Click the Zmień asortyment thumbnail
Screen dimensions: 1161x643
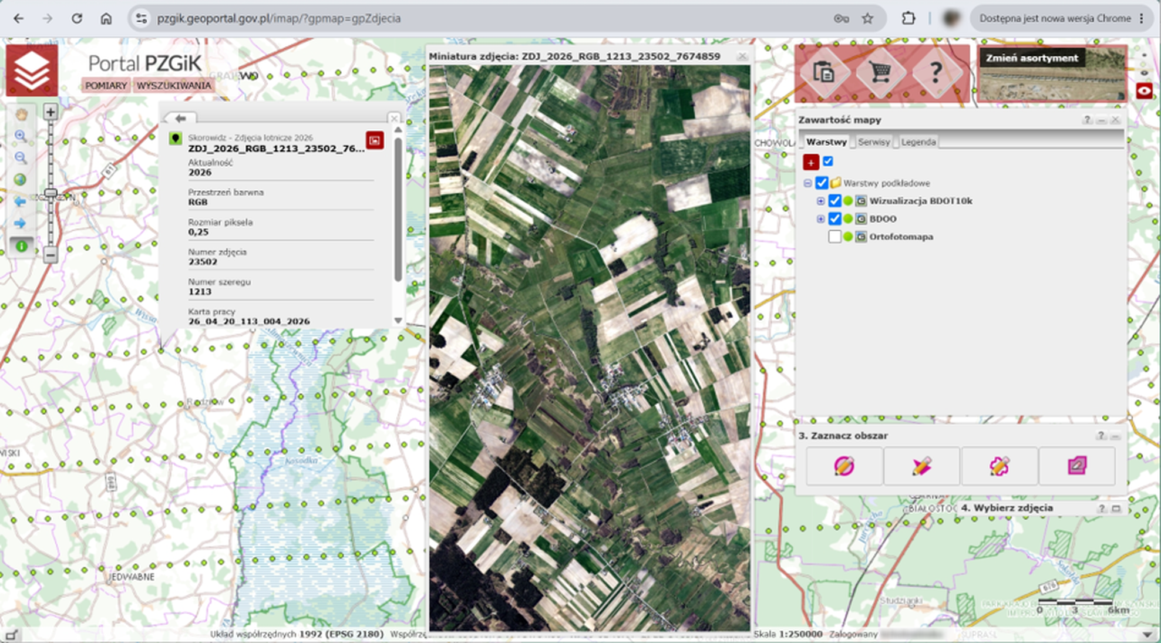(1052, 74)
